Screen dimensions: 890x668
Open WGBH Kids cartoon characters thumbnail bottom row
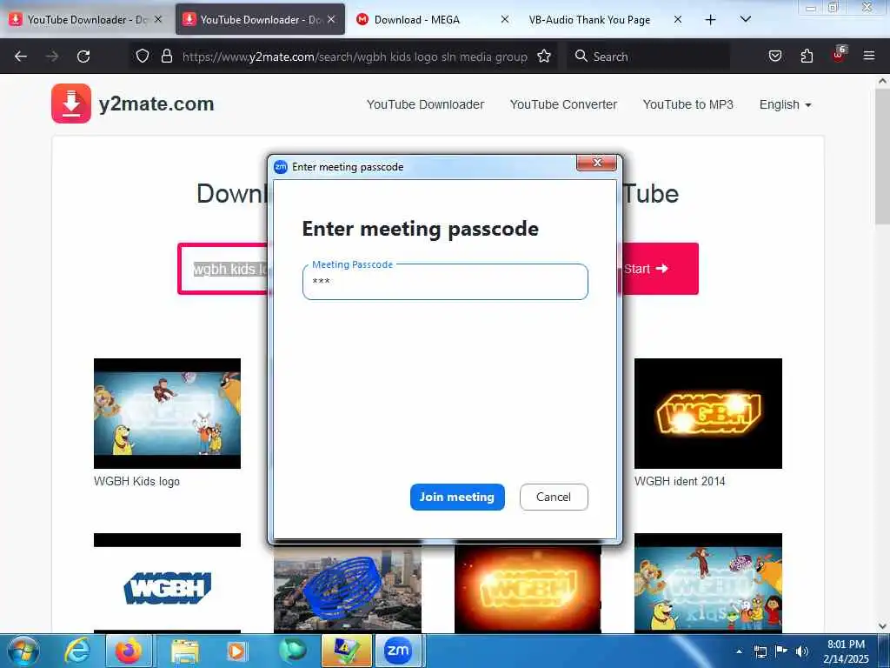point(707,584)
